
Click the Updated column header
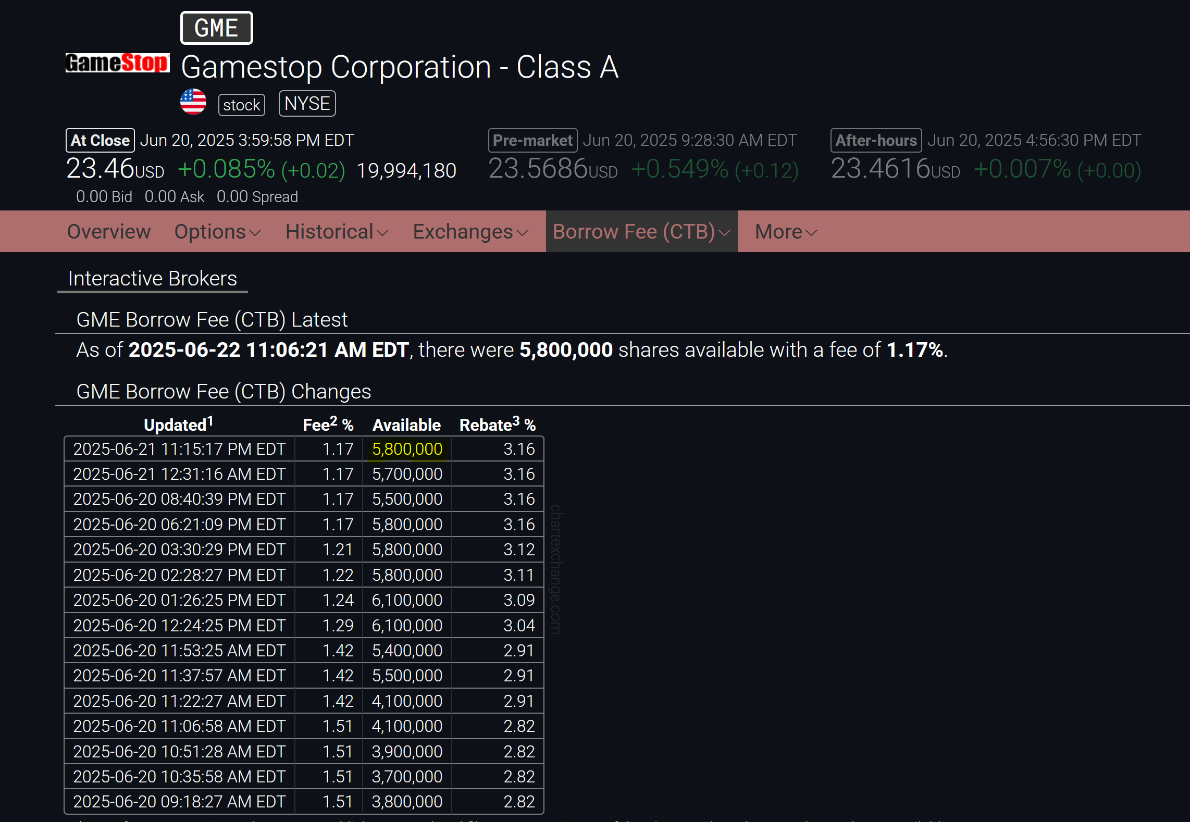(x=179, y=425)
